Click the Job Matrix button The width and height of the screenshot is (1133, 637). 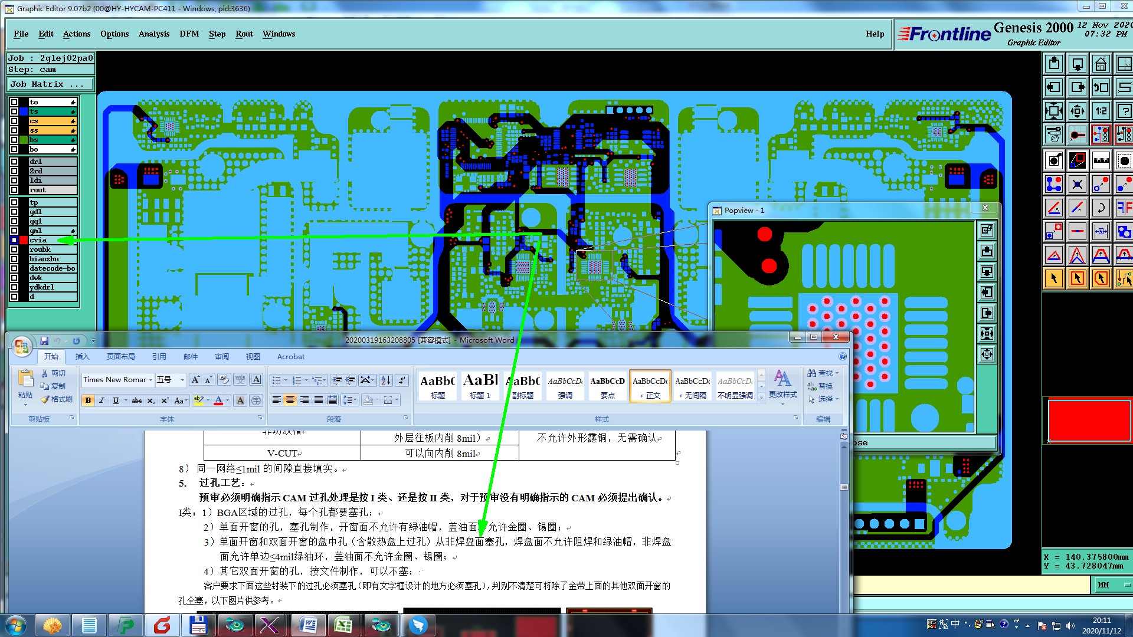pos(50,84)
